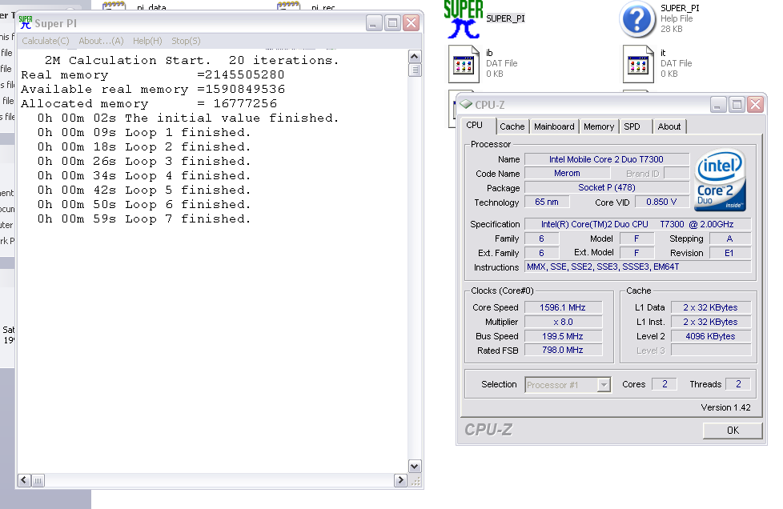Close the CPU-Z window
The width and height of the screenshot is (783, 509).
pos(756,105)
